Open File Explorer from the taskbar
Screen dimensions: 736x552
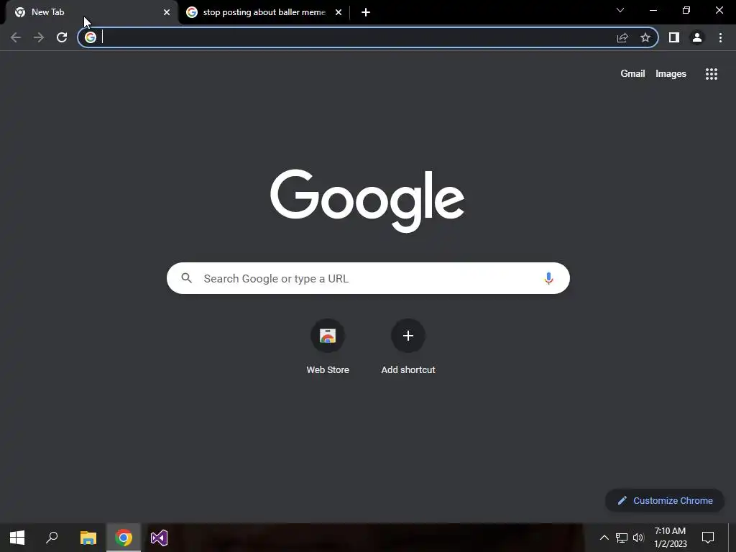pos(88,538)
